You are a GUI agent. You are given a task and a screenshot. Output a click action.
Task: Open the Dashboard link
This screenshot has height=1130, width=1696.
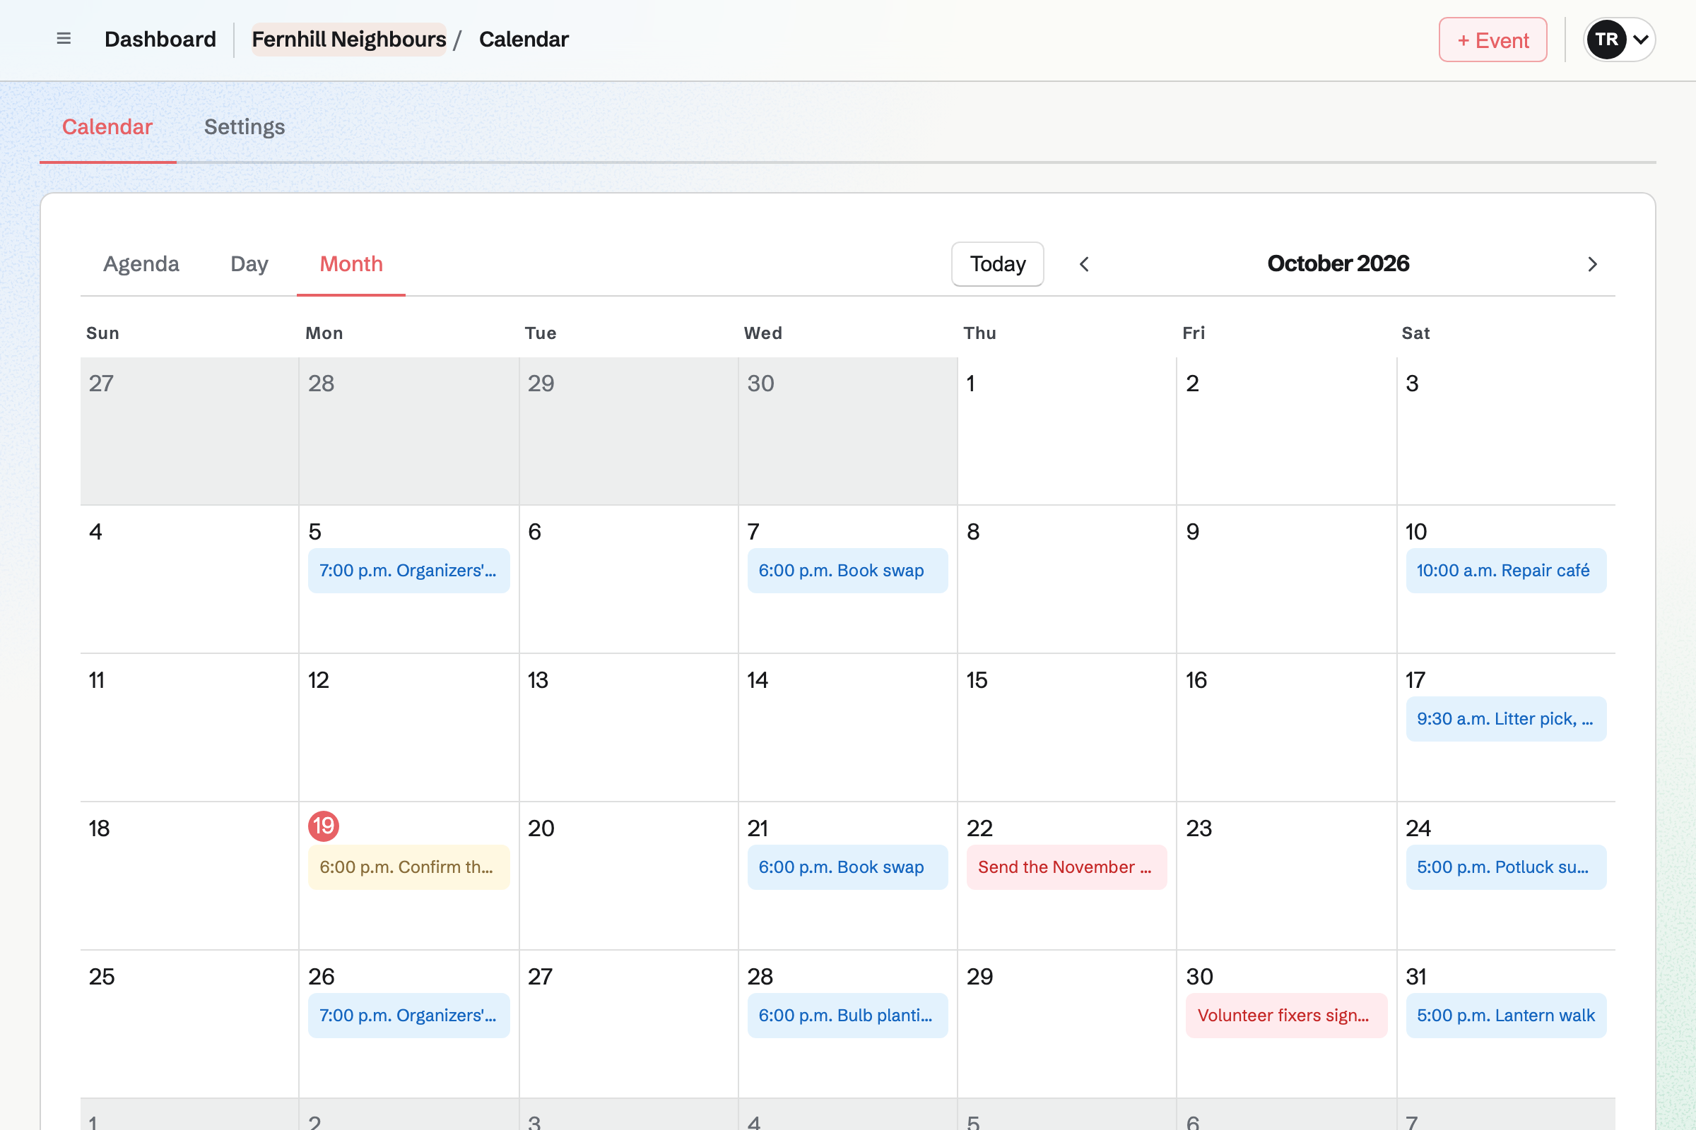160,40
